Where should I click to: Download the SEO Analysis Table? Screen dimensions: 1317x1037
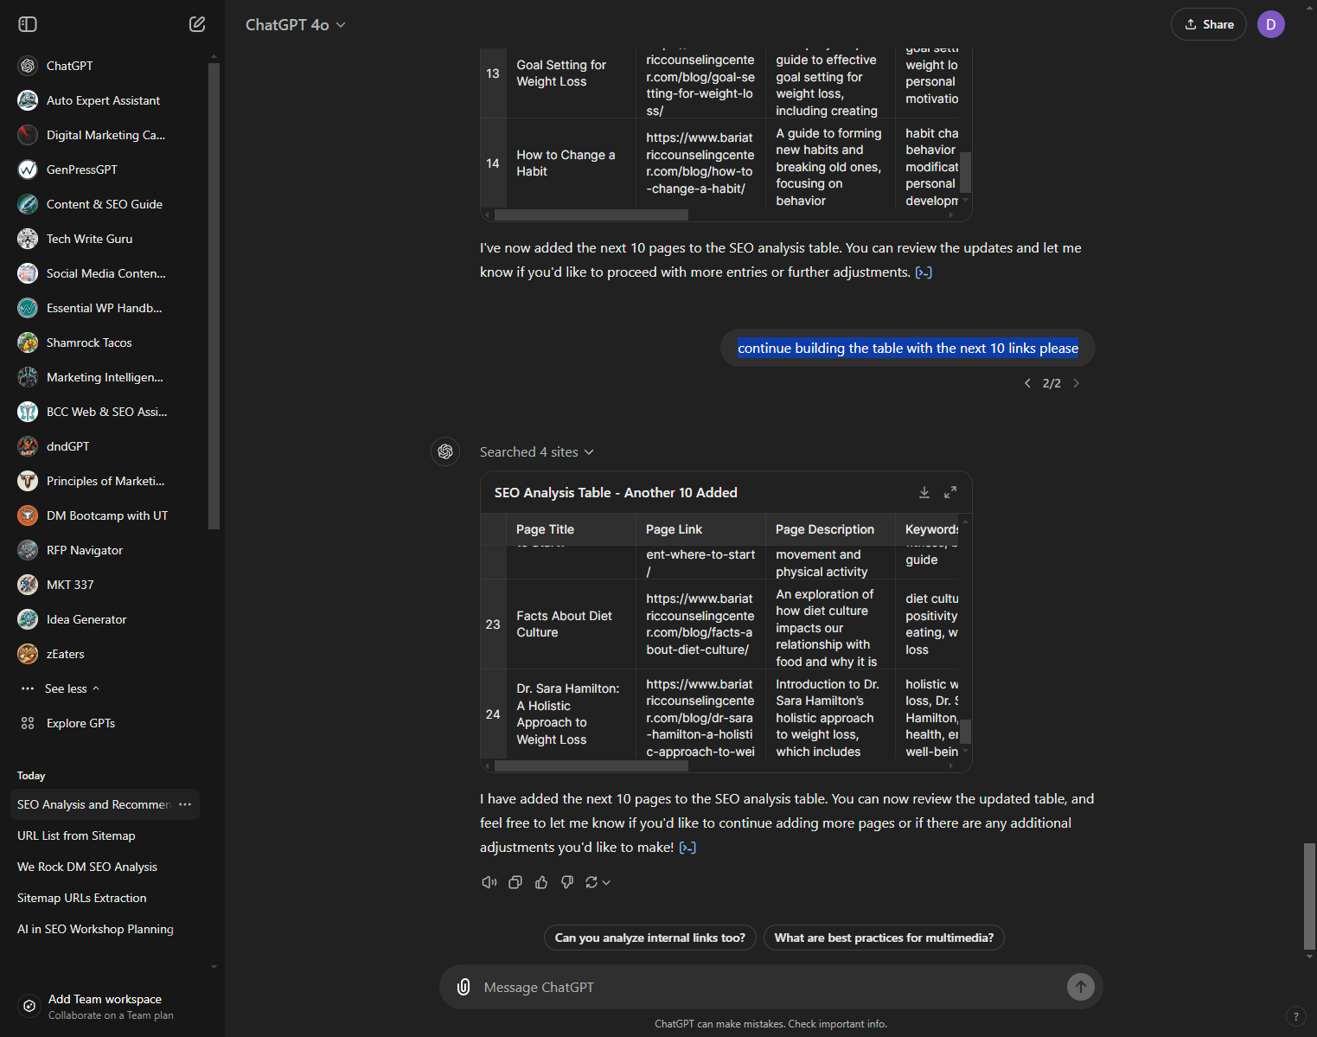click(924, 492)
